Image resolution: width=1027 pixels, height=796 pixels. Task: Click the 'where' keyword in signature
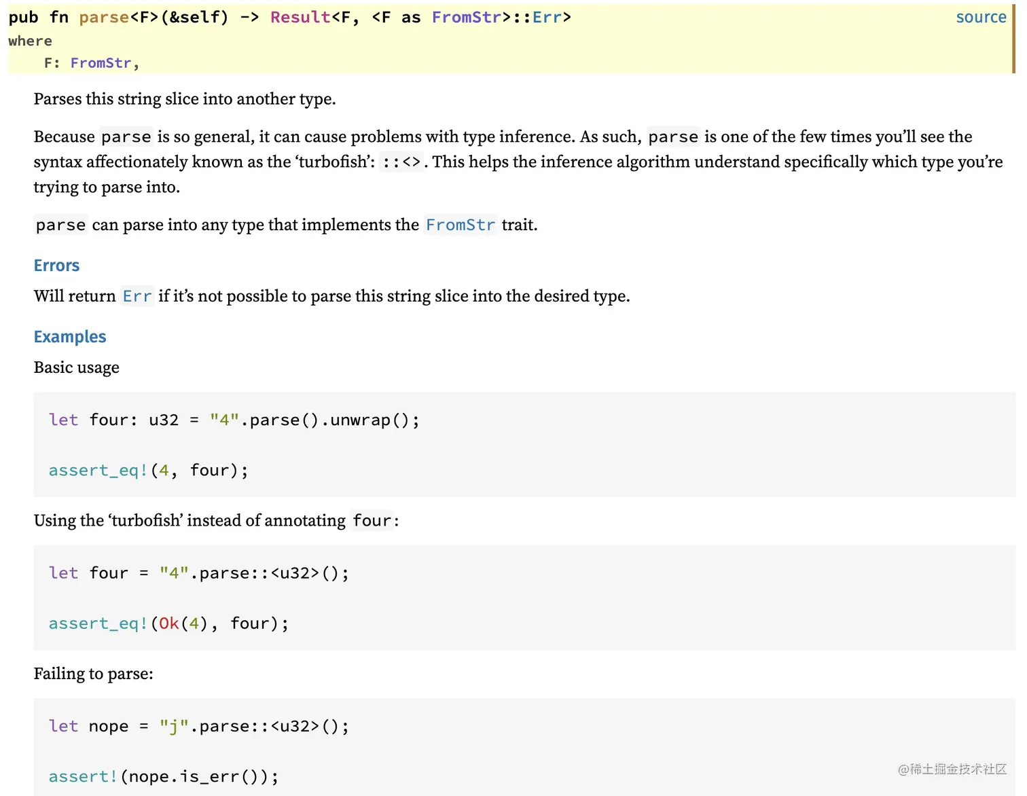pyautogui.click(x=30, y=41)
